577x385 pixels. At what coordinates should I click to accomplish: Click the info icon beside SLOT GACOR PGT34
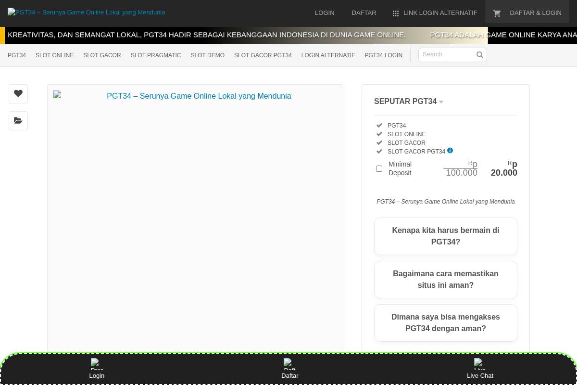[x=450, y=150]
